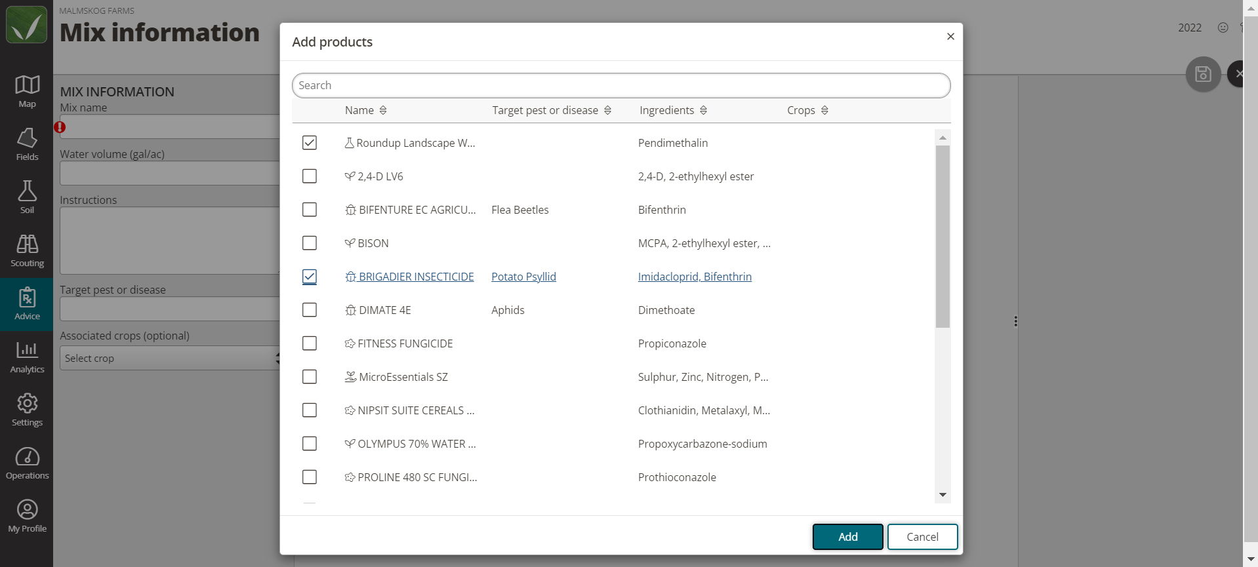Open Settings in the sidebar
This screenshot has width=1258, height=567.
27,410
